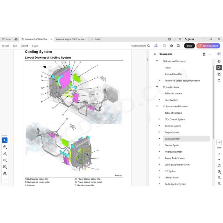Expand the Specifications sub-bookmark
This screenshot has height=223, width=223.
pyautogui.click(x=159, y=100)
